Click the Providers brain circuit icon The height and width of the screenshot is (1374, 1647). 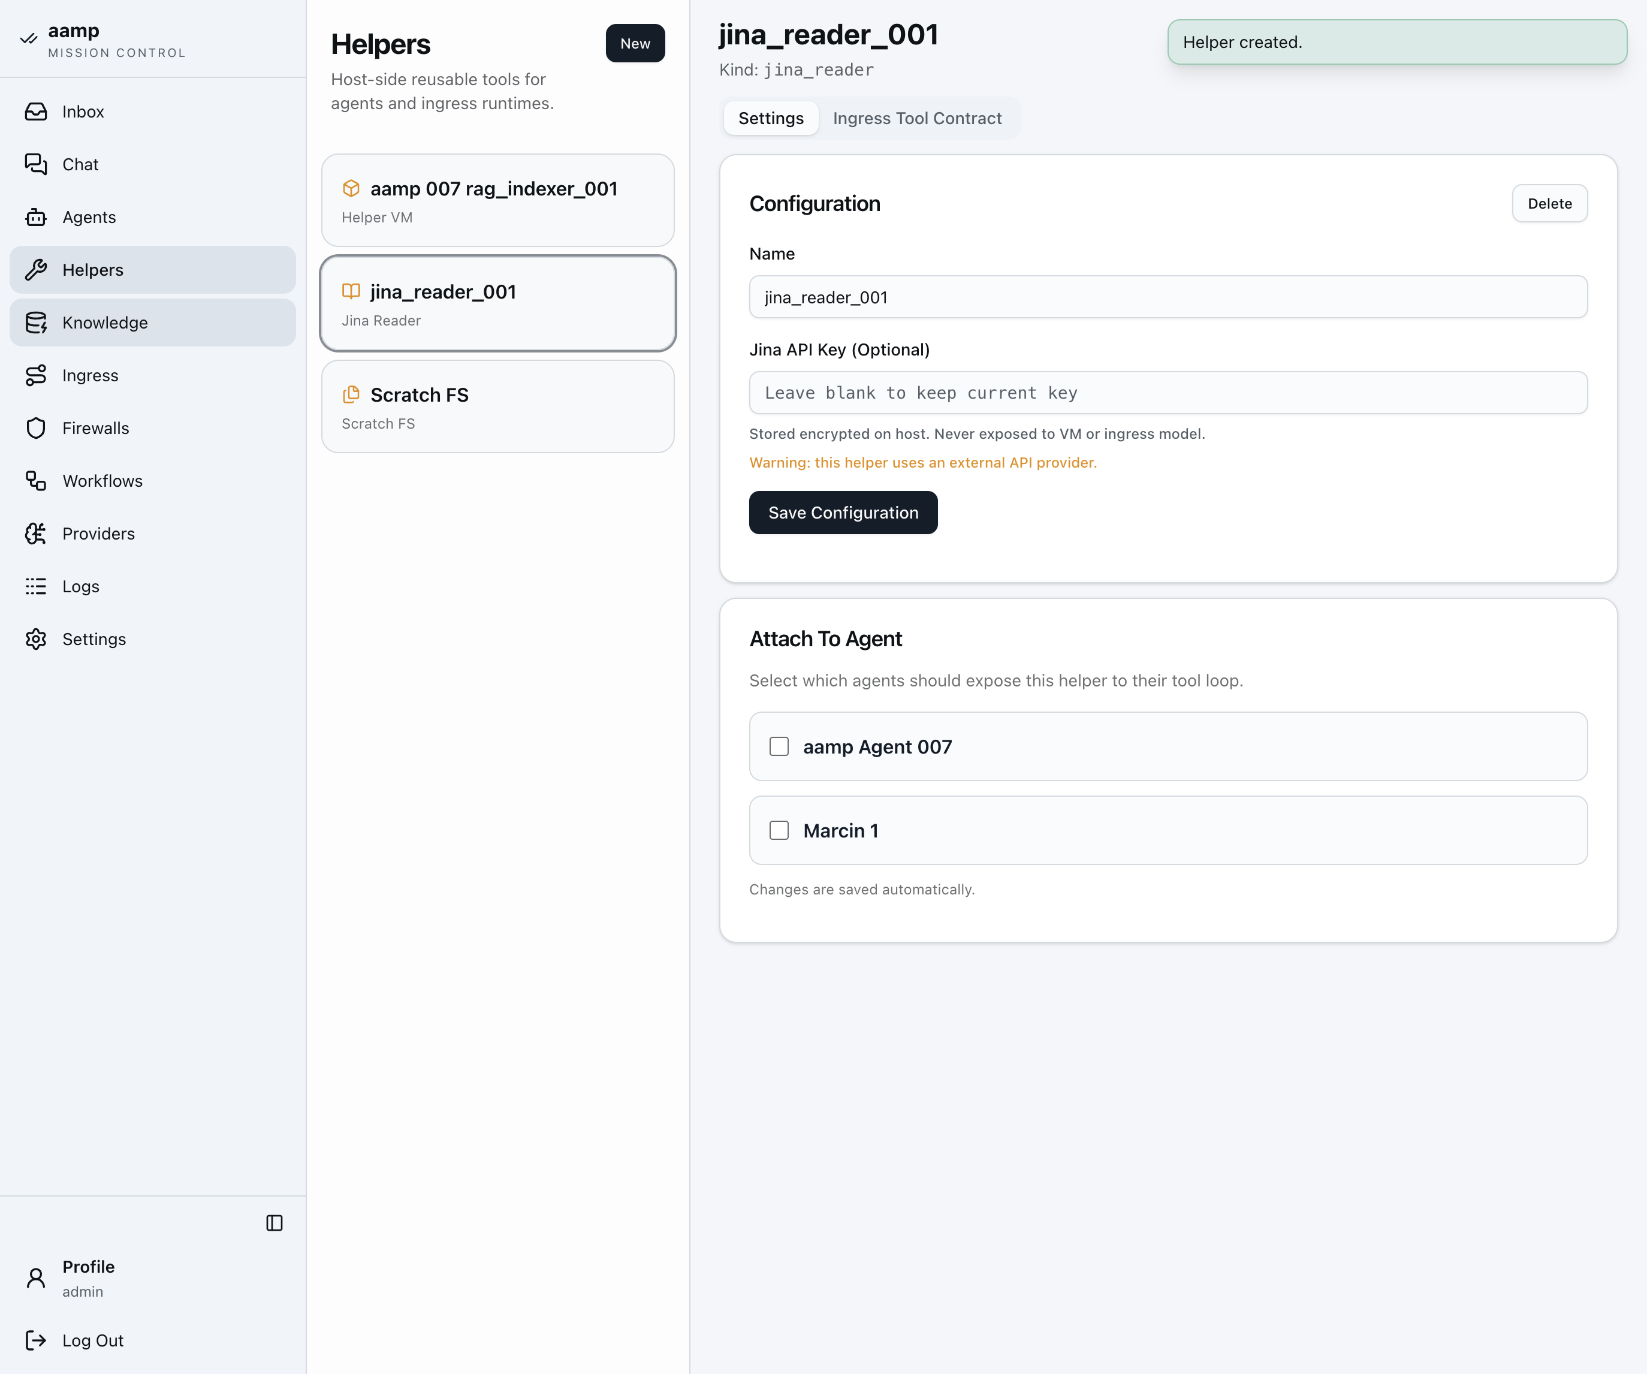[36, 534]
